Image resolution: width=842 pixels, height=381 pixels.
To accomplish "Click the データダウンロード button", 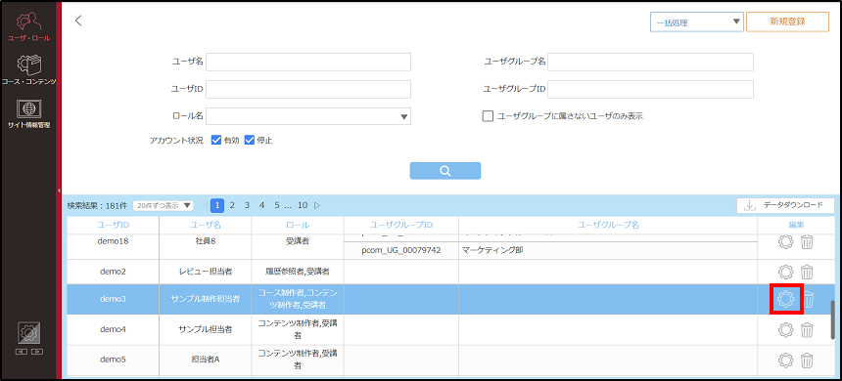I will click(x=785, y=205).
